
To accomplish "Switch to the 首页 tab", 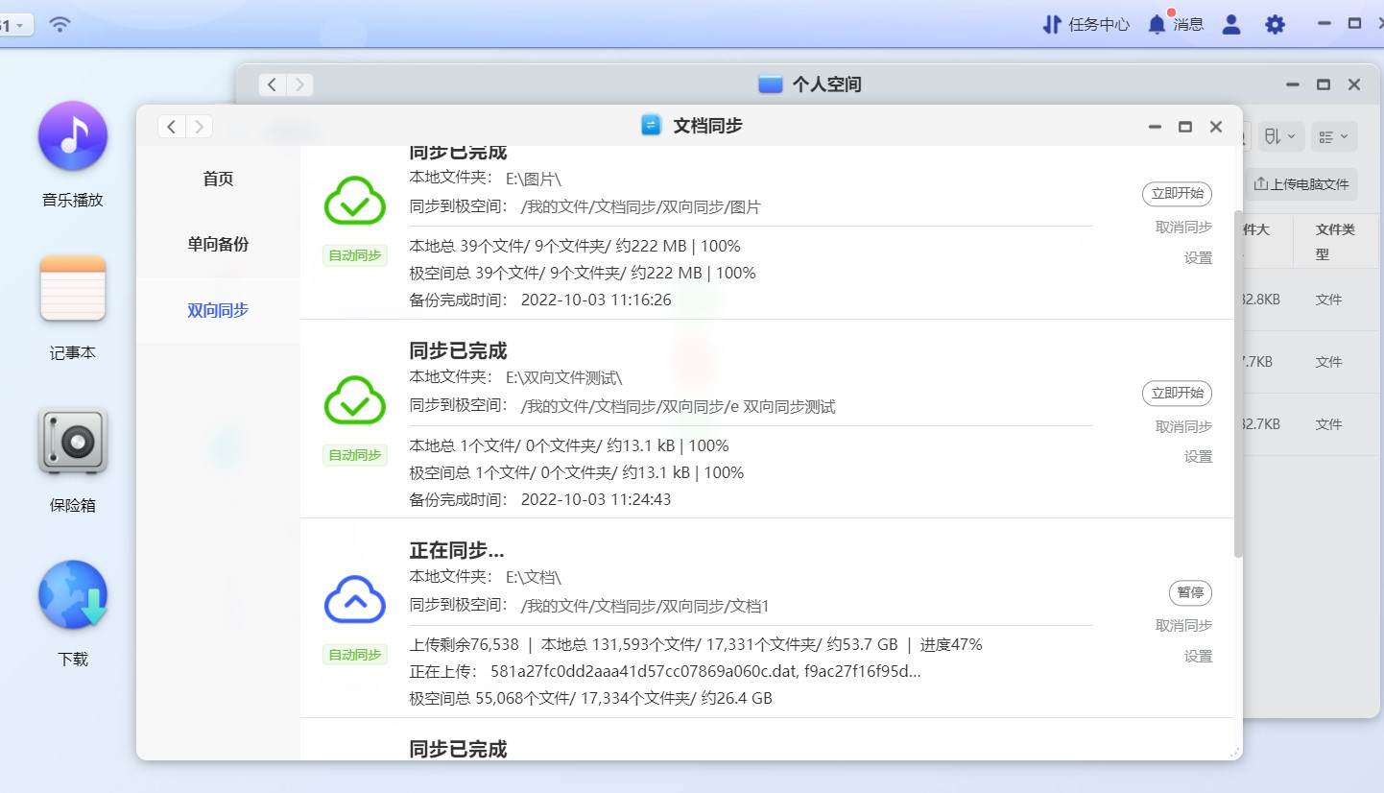I will point(217,178).
